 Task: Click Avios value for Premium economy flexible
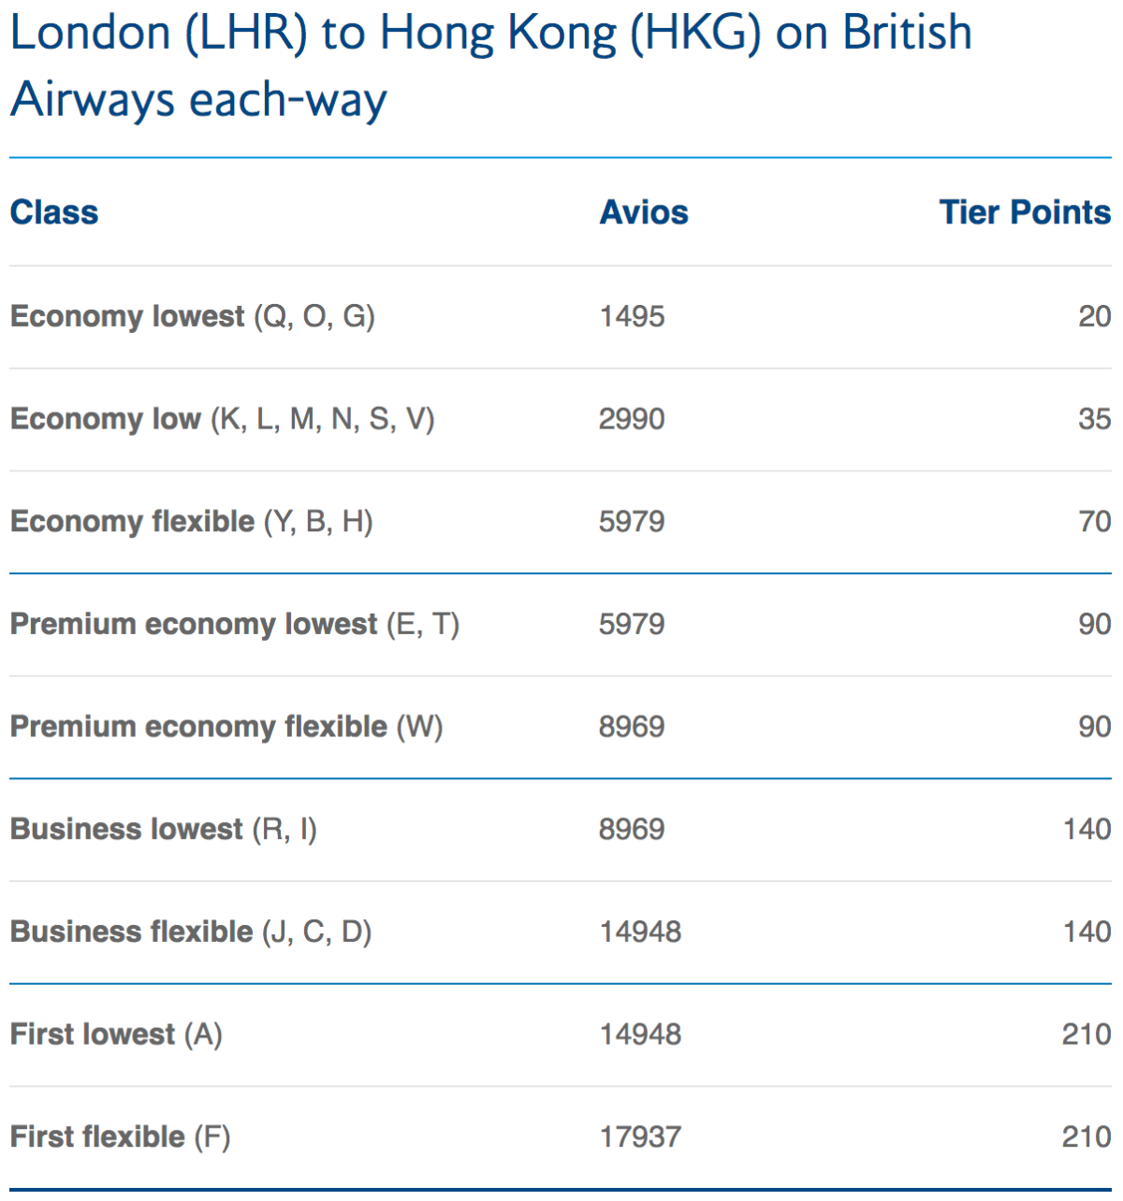pos(632,727)
